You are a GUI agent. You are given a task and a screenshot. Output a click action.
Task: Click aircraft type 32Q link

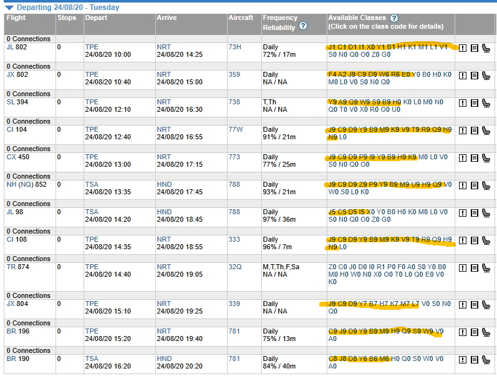coord(235,267)
